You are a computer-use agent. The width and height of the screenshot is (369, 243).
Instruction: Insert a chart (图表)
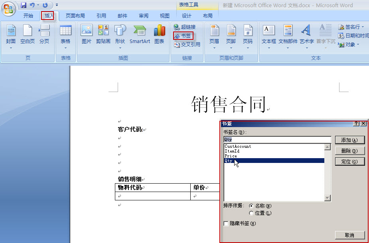(159, 34)
